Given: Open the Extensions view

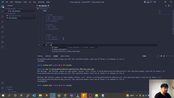Looking at the screenshot, I should [x=2, y=27].
